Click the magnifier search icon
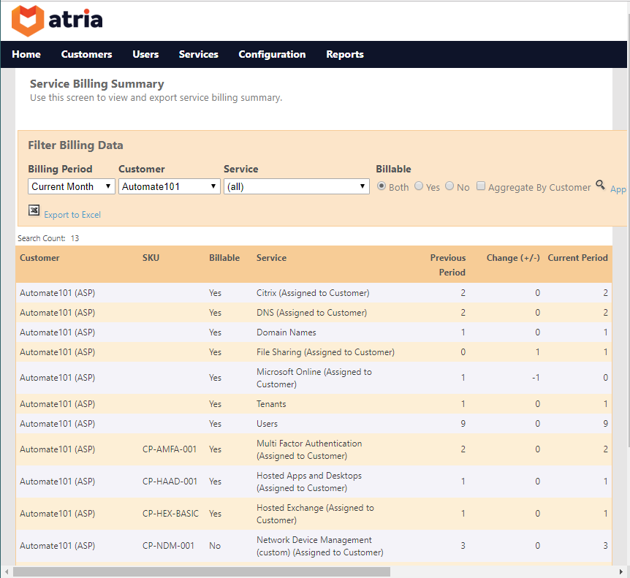Screen dimensions: 630x578 600,186
